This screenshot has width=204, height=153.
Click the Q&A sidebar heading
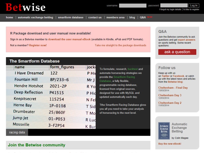tap(162, 31)
